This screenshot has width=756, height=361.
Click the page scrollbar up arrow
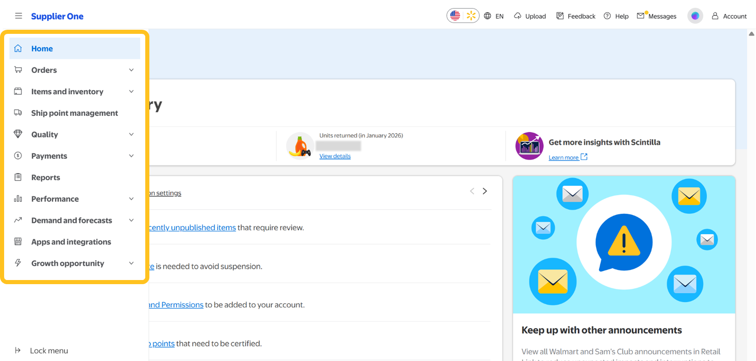tap(751, 34)
